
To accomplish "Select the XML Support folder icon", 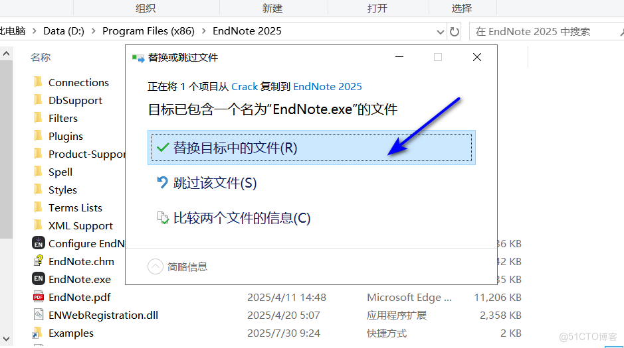I will point(38,225).
